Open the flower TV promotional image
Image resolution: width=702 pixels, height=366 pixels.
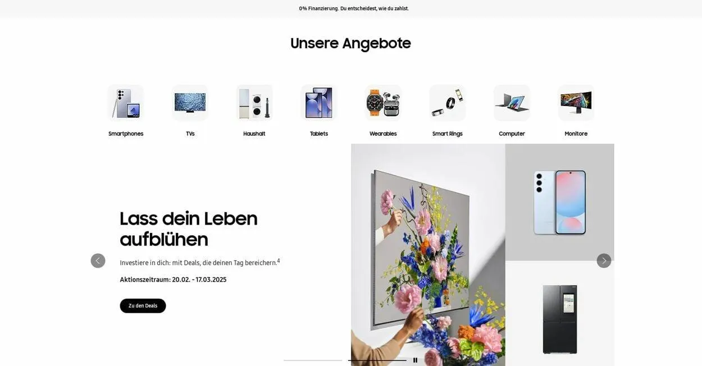point(428,255)
